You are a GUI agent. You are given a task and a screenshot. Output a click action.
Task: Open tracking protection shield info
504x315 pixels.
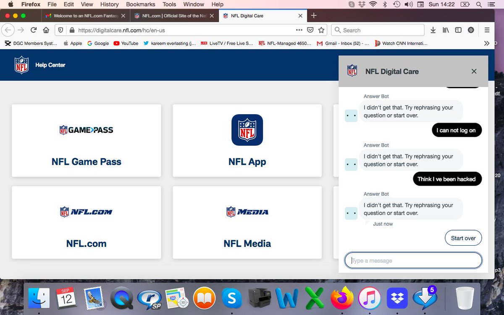click(60, 30)
